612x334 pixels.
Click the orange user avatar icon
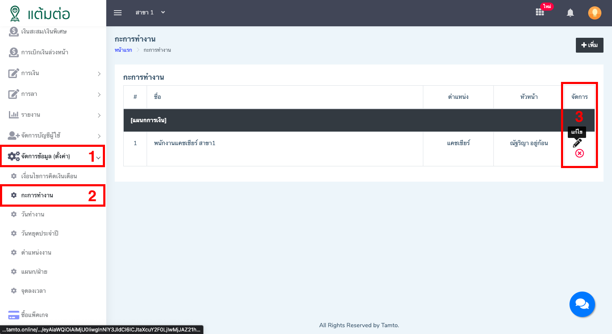click(x=595, y=13)
